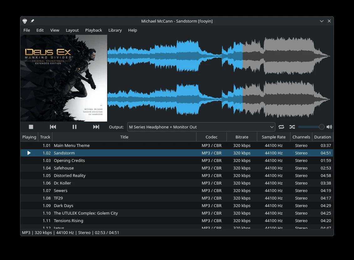Sort by the Duration column header

pos(322,137)
